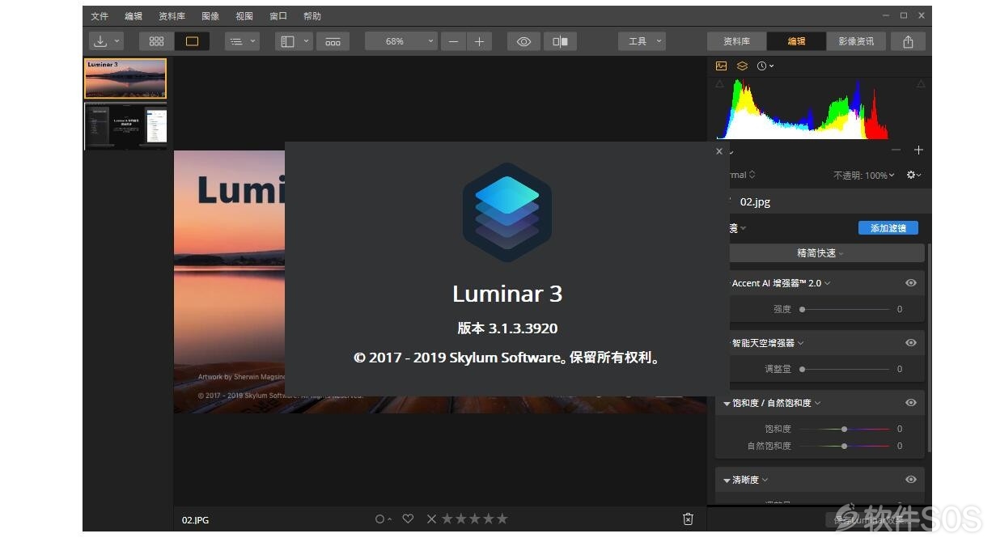Switch to the 资料库 tab on right
Image resolution: width=996 pixels, height=542 pixels.
[736, 41]
